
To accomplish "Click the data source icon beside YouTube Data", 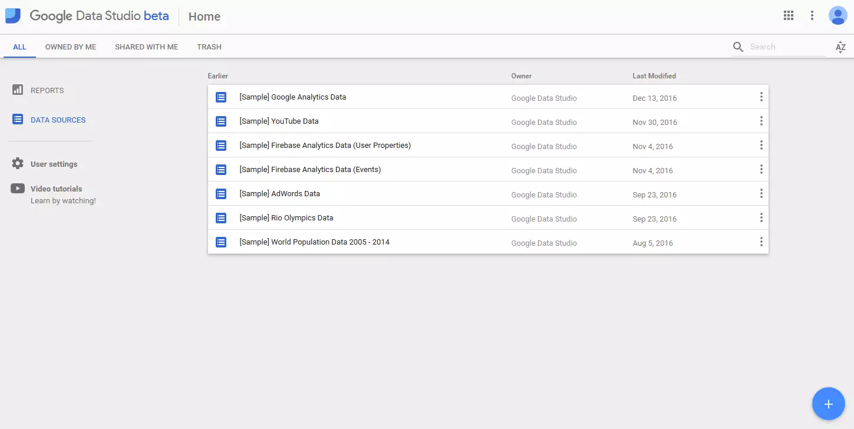I will 221,121.
